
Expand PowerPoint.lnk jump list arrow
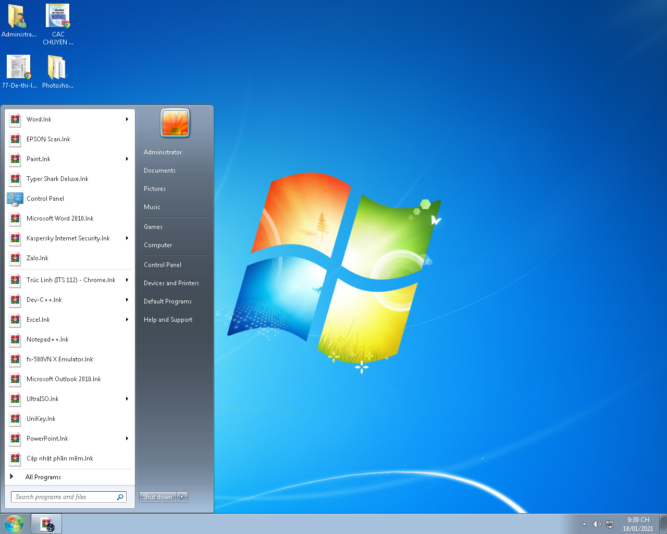pos(127,439)
